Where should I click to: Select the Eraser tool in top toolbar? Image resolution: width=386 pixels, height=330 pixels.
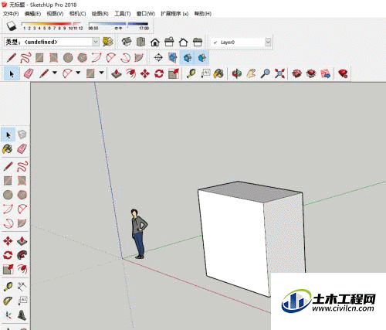tap(28, 73)
